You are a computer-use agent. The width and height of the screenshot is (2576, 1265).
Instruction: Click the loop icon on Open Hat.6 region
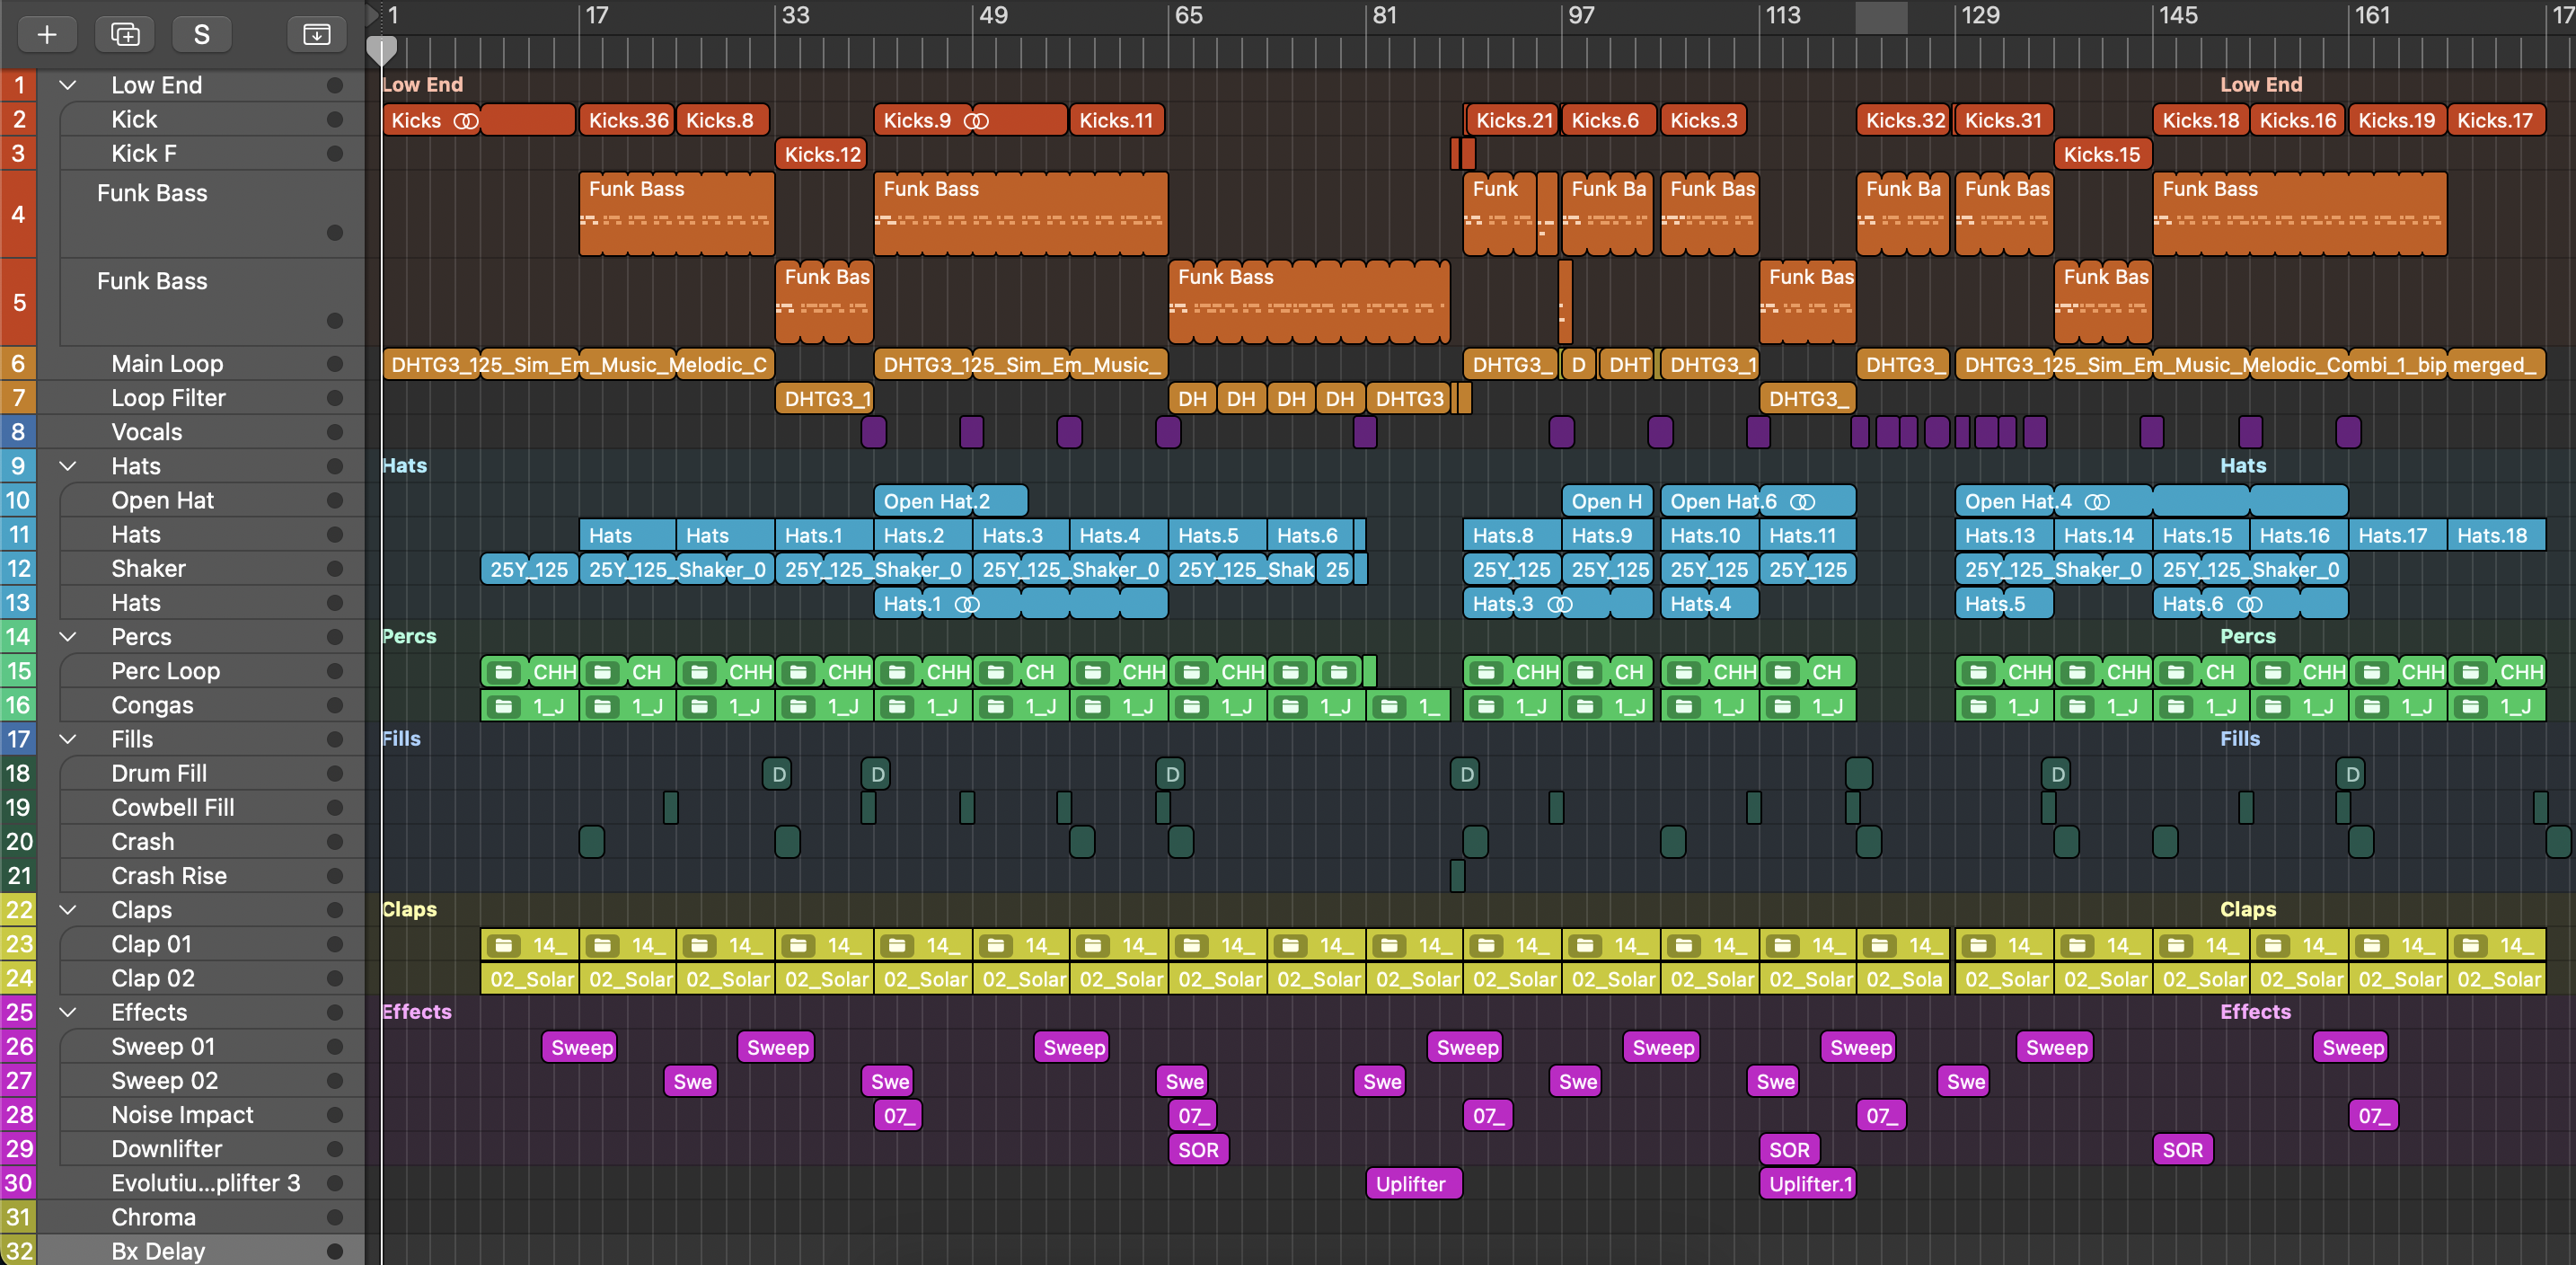pyautogui.click(x=1801, y=502)
